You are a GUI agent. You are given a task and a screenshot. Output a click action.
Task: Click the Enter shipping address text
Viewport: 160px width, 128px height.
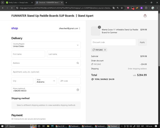point(137,68)
